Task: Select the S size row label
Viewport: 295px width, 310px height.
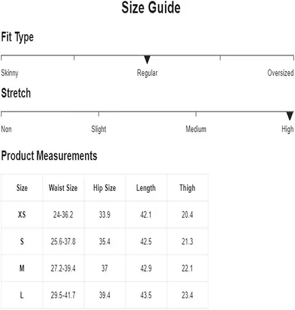Action: (x=22, y=241)
